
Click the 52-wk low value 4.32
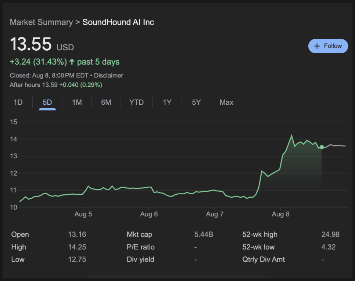point(328,247)
